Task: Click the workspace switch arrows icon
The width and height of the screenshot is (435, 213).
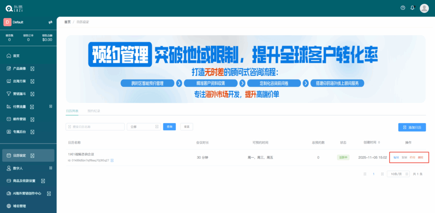Action: click(50, 22)
